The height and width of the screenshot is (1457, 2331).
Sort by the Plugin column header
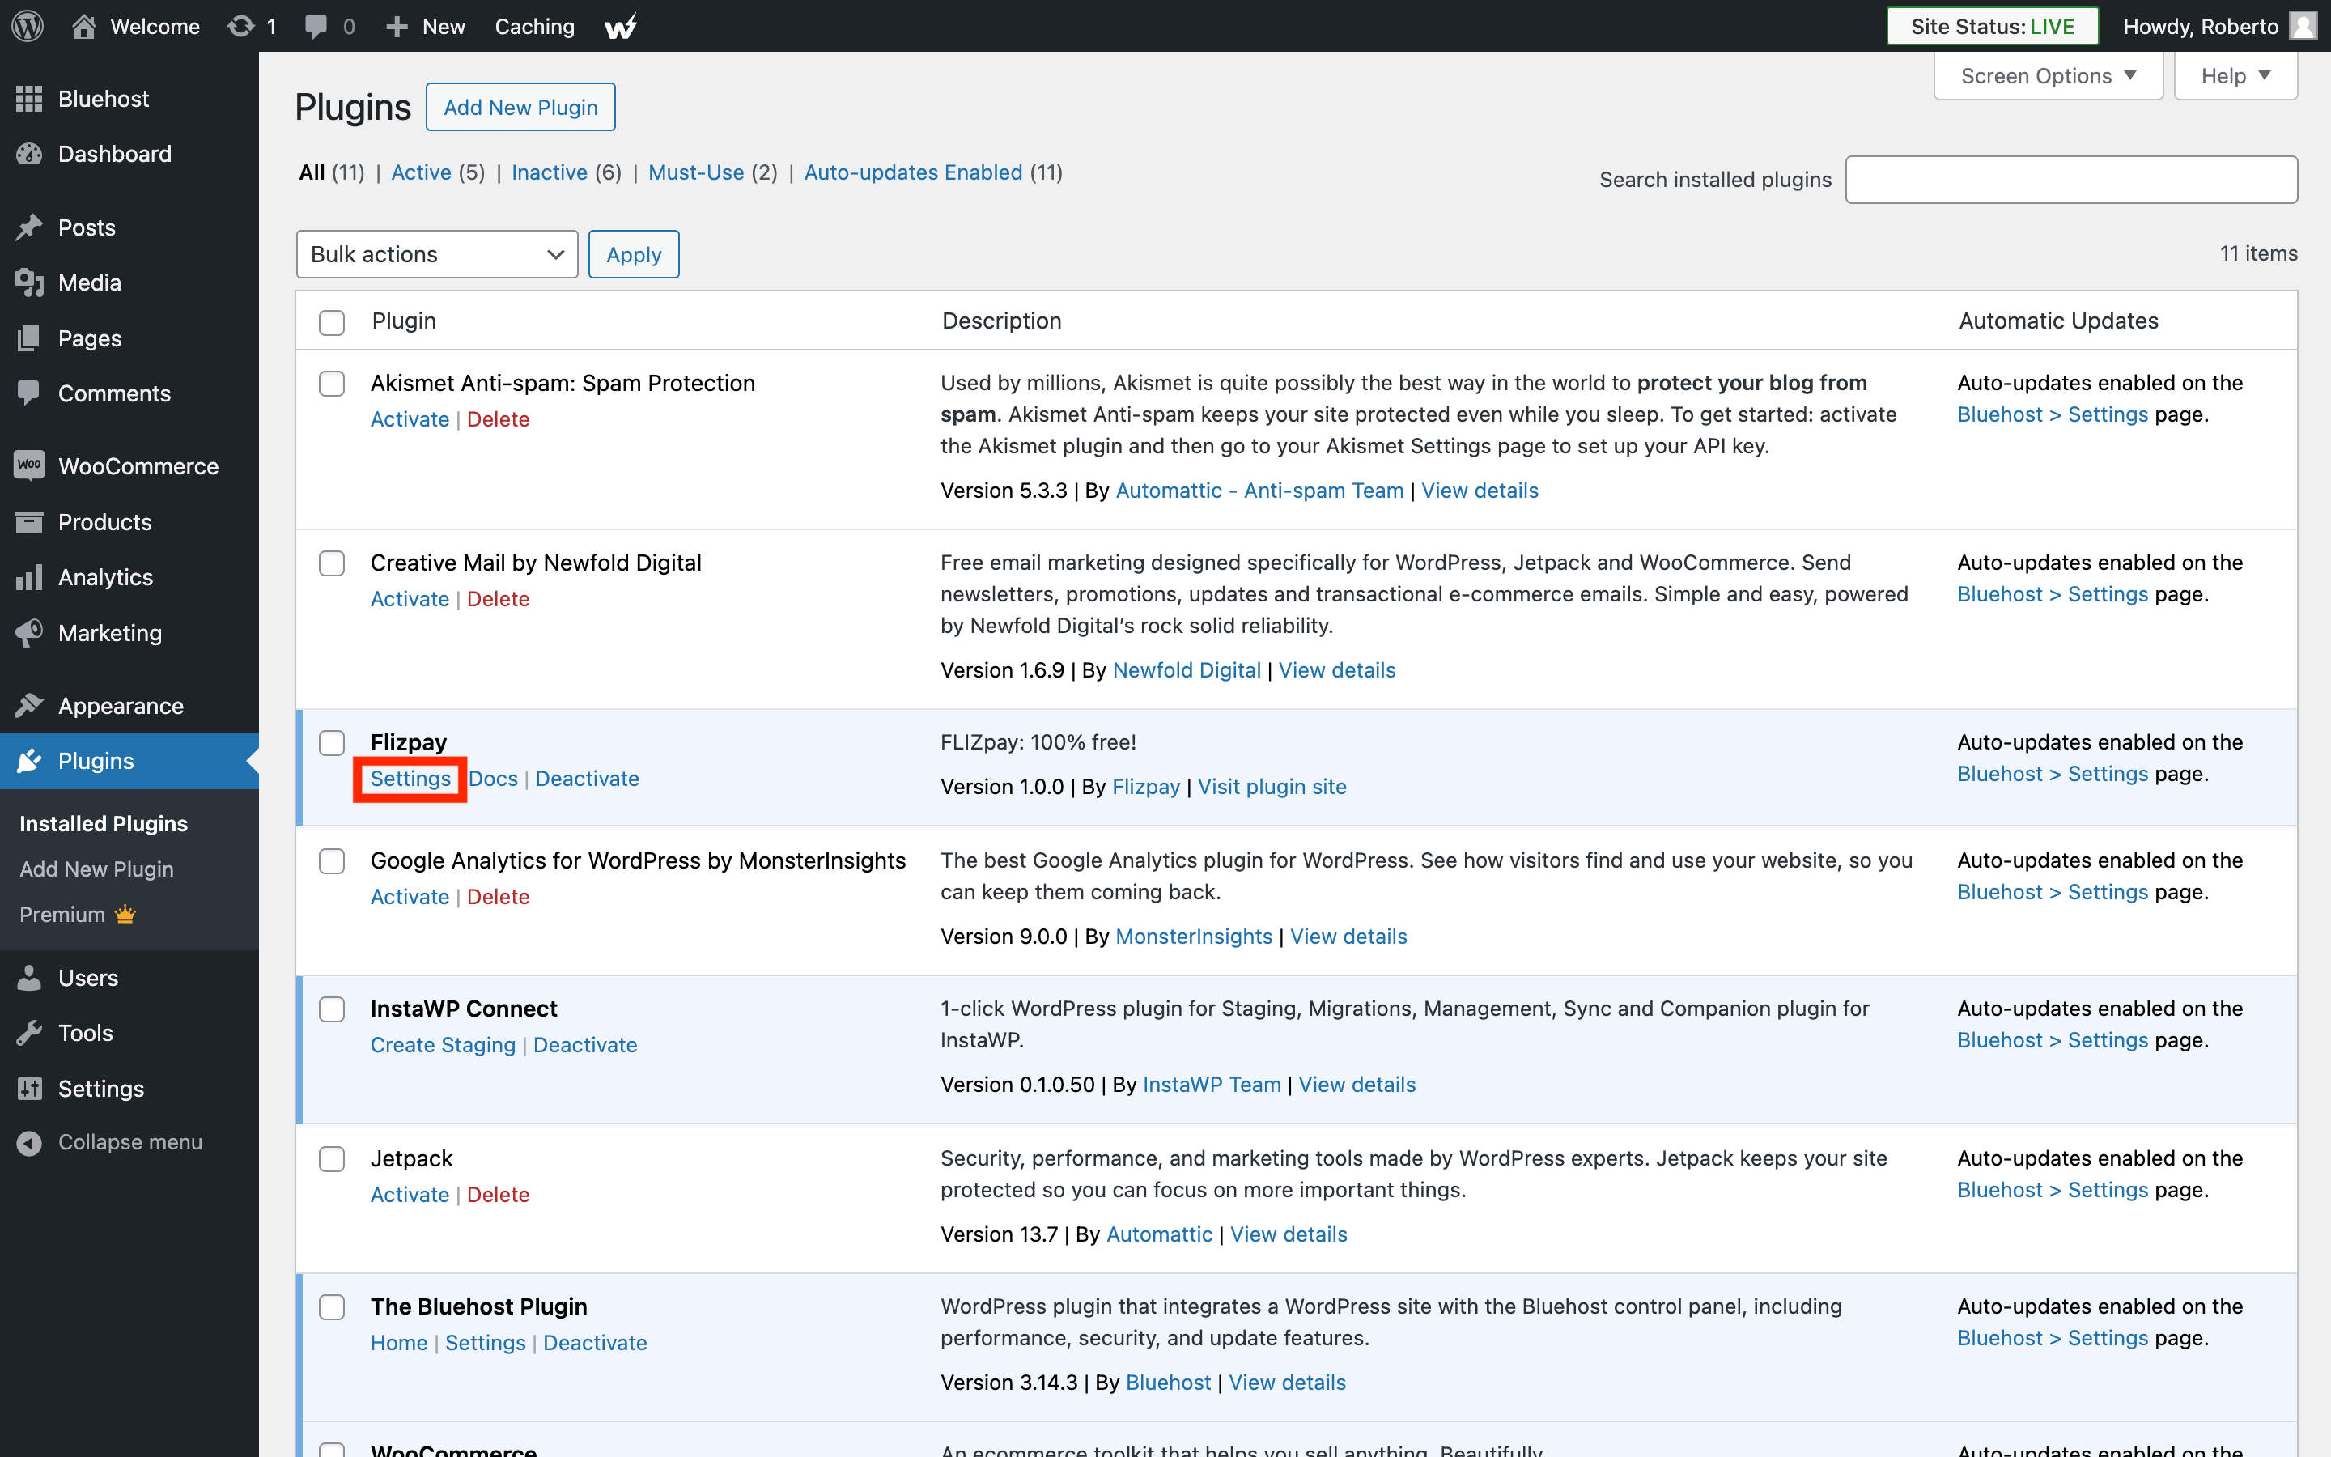tap(404, 321)
